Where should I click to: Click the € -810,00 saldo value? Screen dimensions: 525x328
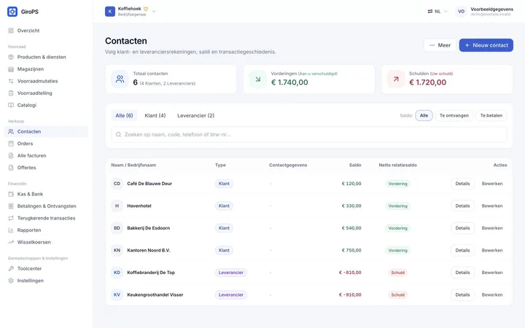350,273
